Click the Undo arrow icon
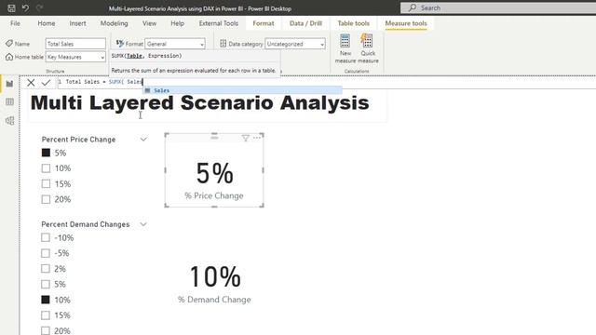The image size is (596, 335). (25, 8)
